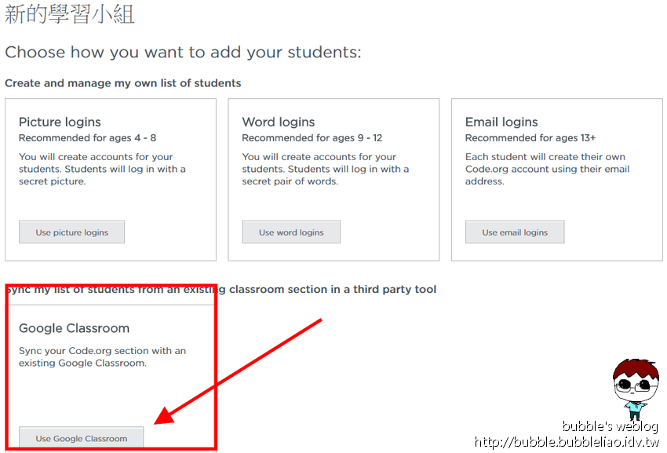667x453 pixels.
Task: Select the Use email logins button
Action: tap(515, 232)
